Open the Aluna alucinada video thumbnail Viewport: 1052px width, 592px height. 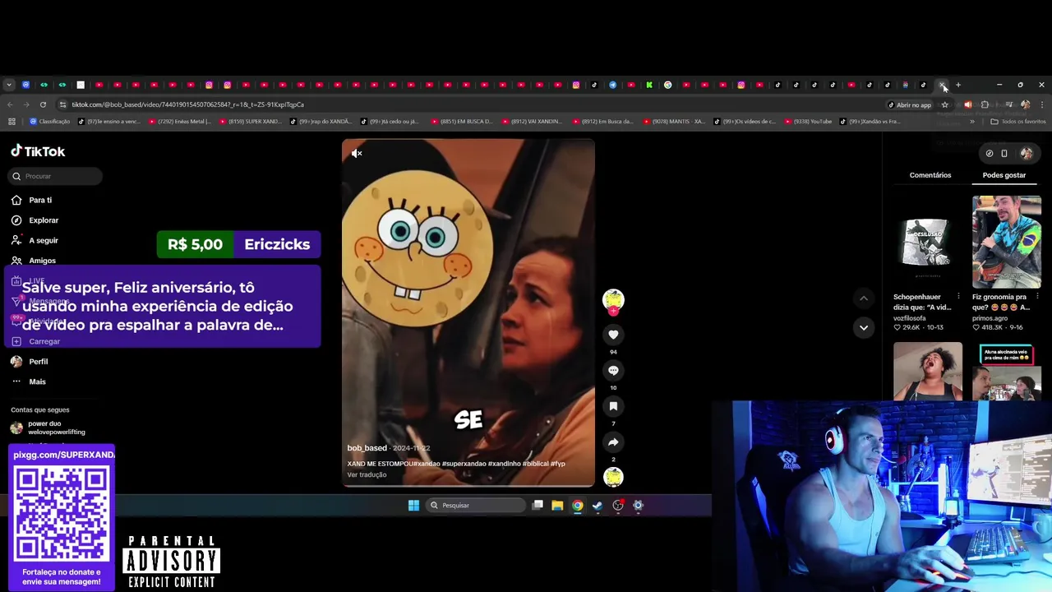click(1006, 372)
